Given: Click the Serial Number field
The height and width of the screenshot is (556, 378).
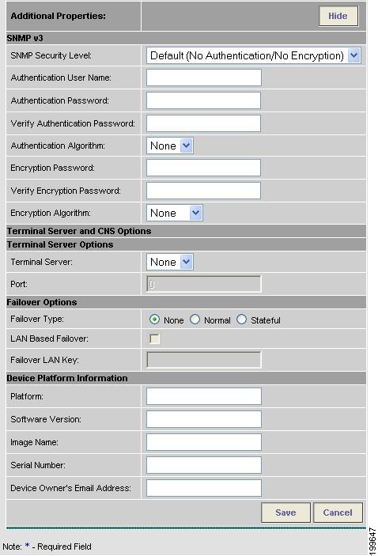Looking at the screenshot, I should pos(204,465).
